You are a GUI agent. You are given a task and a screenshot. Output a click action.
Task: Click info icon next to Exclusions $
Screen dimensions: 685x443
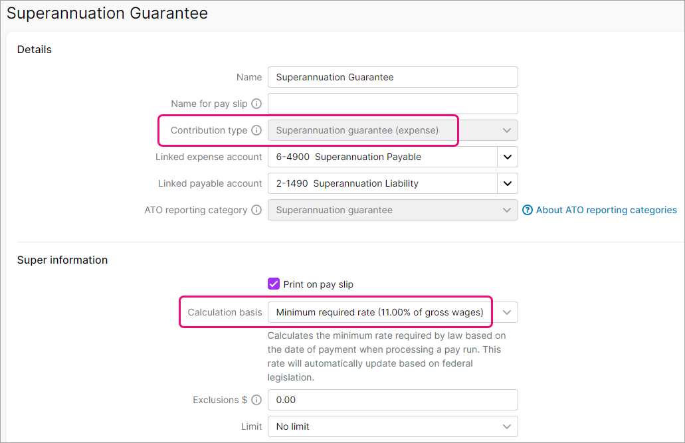pos(256,400)
